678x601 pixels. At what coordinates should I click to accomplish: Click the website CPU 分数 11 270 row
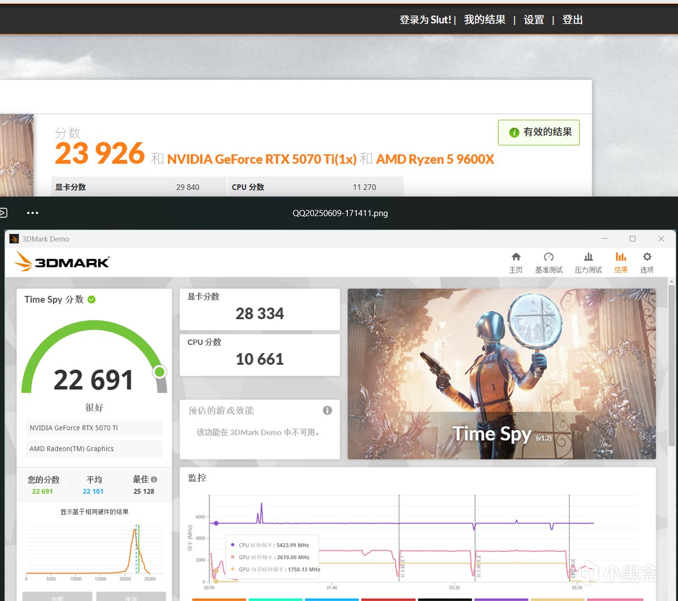[316, 187]
